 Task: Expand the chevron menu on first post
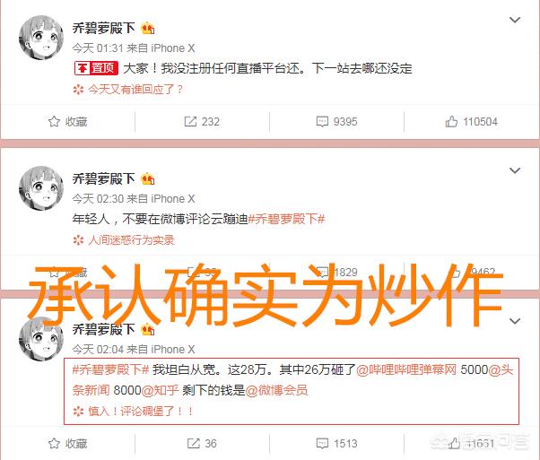(x=515, y=20)
